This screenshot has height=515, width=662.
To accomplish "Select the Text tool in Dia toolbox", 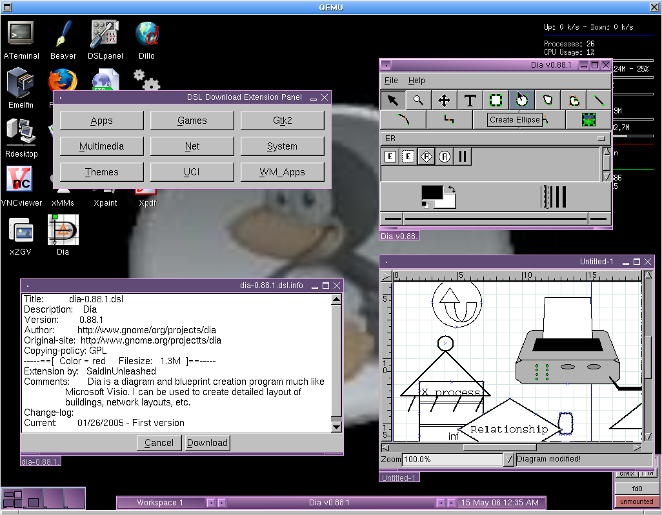I will pos(470,101).
